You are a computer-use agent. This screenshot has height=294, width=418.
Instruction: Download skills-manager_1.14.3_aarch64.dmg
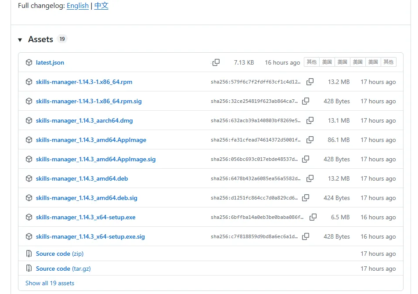(x=84, y=120)
